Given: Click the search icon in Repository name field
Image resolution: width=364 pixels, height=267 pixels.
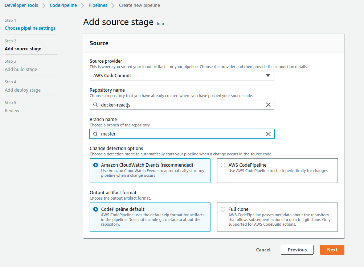Looking at the screenshot, I should (x=95, y=105).
